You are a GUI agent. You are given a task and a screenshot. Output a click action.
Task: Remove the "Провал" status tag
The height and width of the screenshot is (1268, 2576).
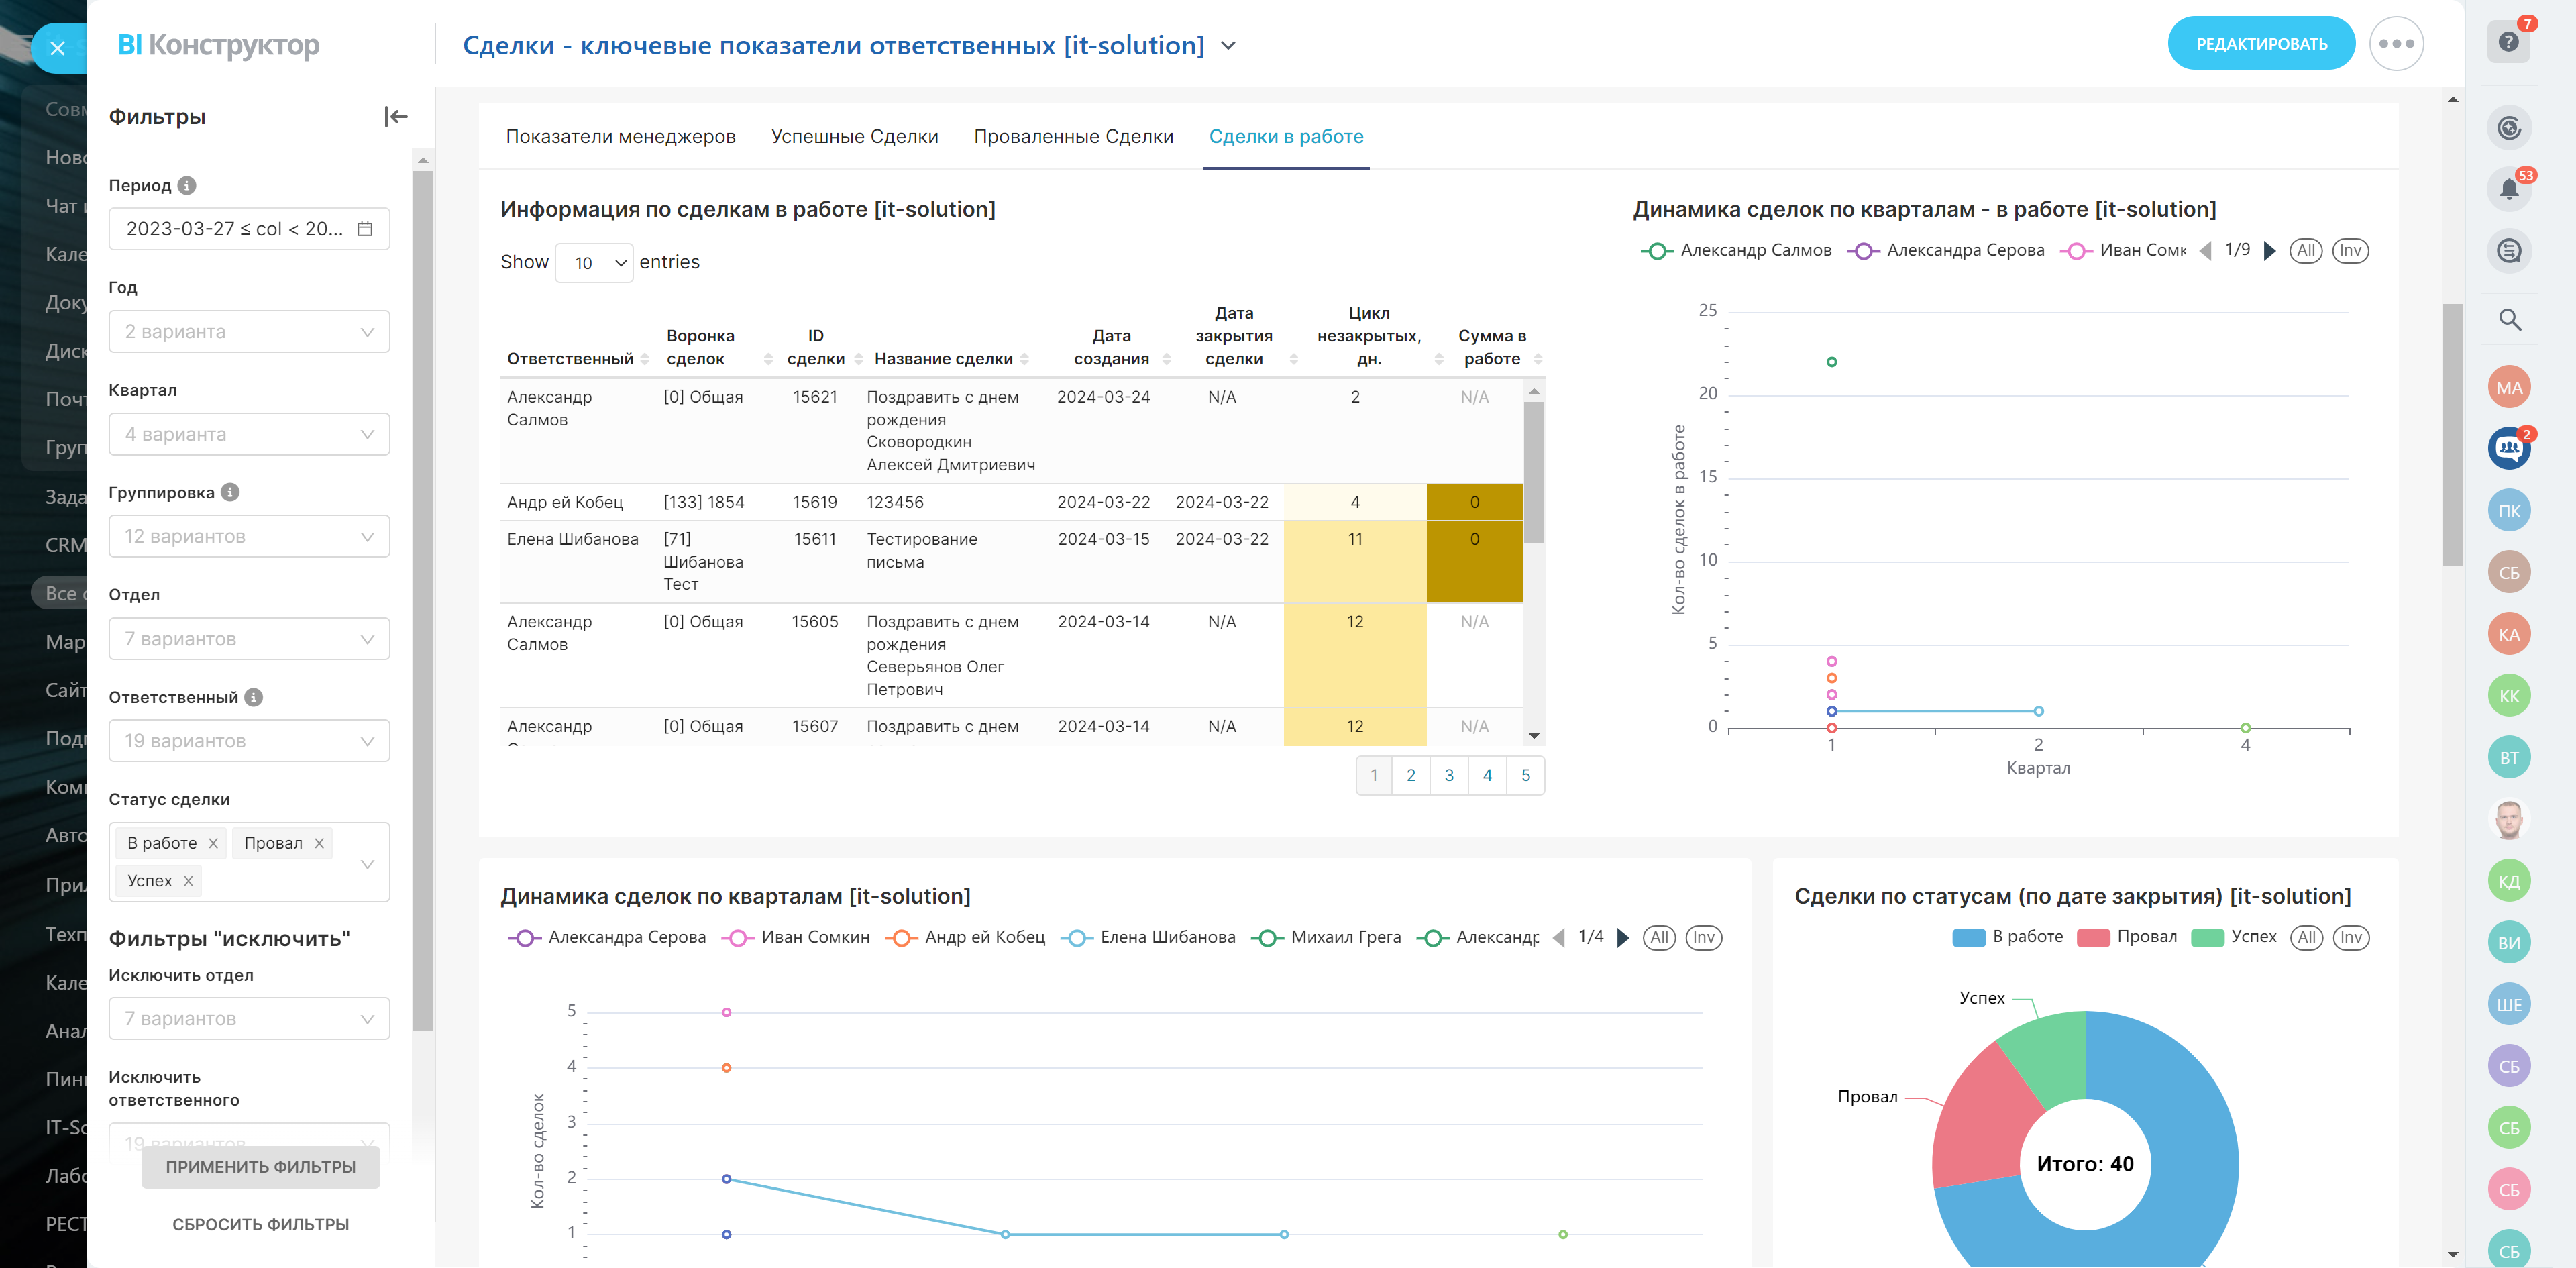(x=319, y=843)
